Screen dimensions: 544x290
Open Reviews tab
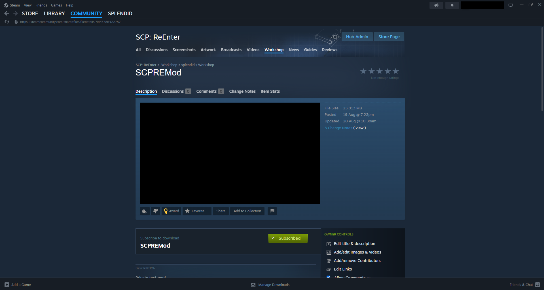[330, 50]
